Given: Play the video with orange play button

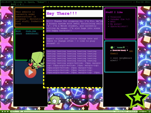Looking at the screenshot, I should click(x=30, y=72).
